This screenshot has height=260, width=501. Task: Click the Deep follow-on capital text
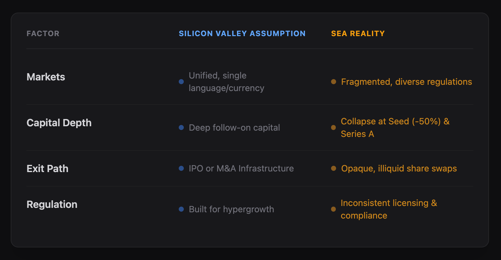[234, 127]
